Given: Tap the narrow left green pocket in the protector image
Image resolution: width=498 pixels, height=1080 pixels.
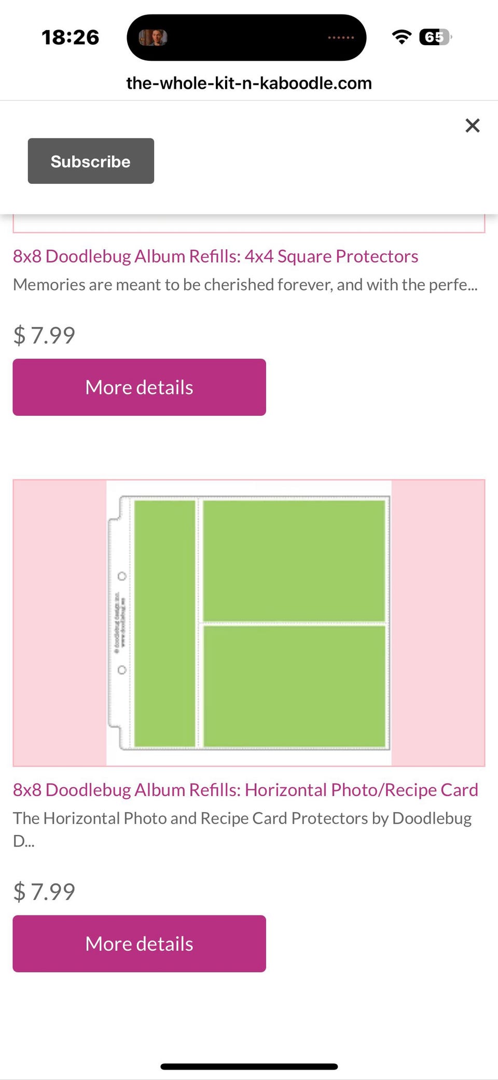Looking at the screenshot, I should 164,623.
